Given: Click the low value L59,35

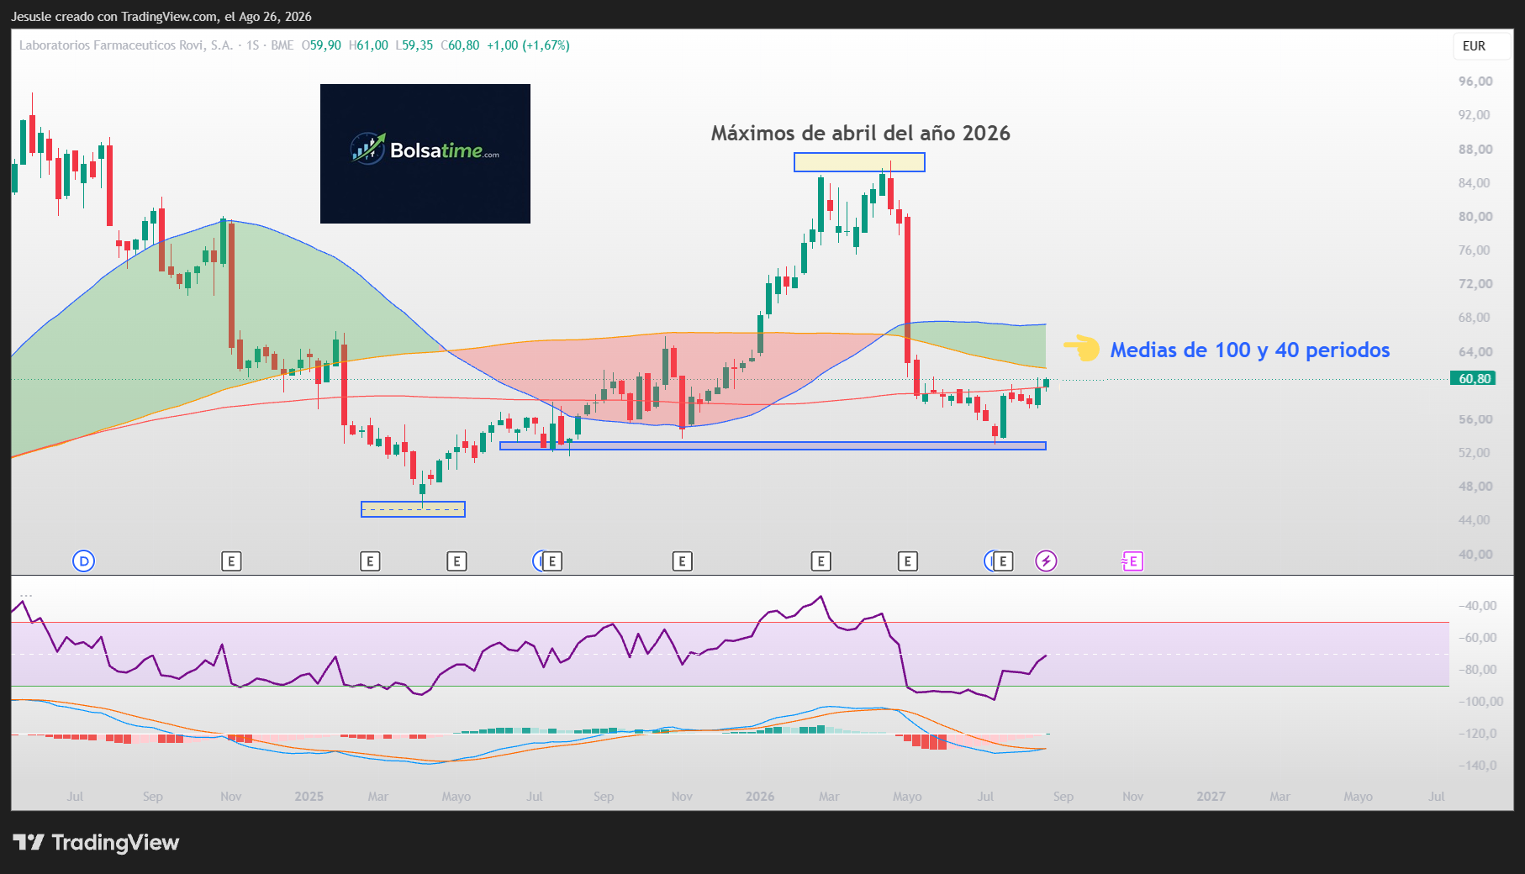Looking at the screenshot, I should [414, 45].
